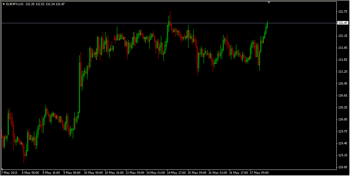Click the highlighted 132.47 current price tag
350x176 pixels.
343,23
